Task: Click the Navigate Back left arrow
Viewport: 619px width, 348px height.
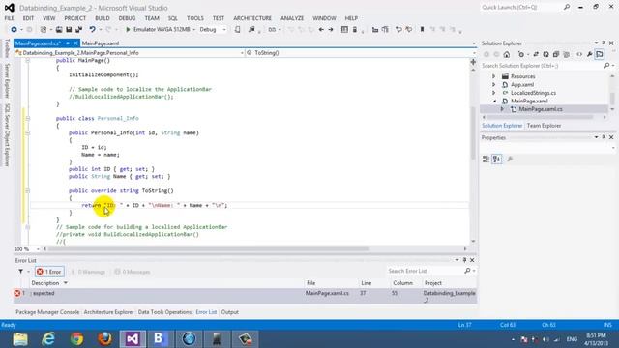Action: [321, 30]
